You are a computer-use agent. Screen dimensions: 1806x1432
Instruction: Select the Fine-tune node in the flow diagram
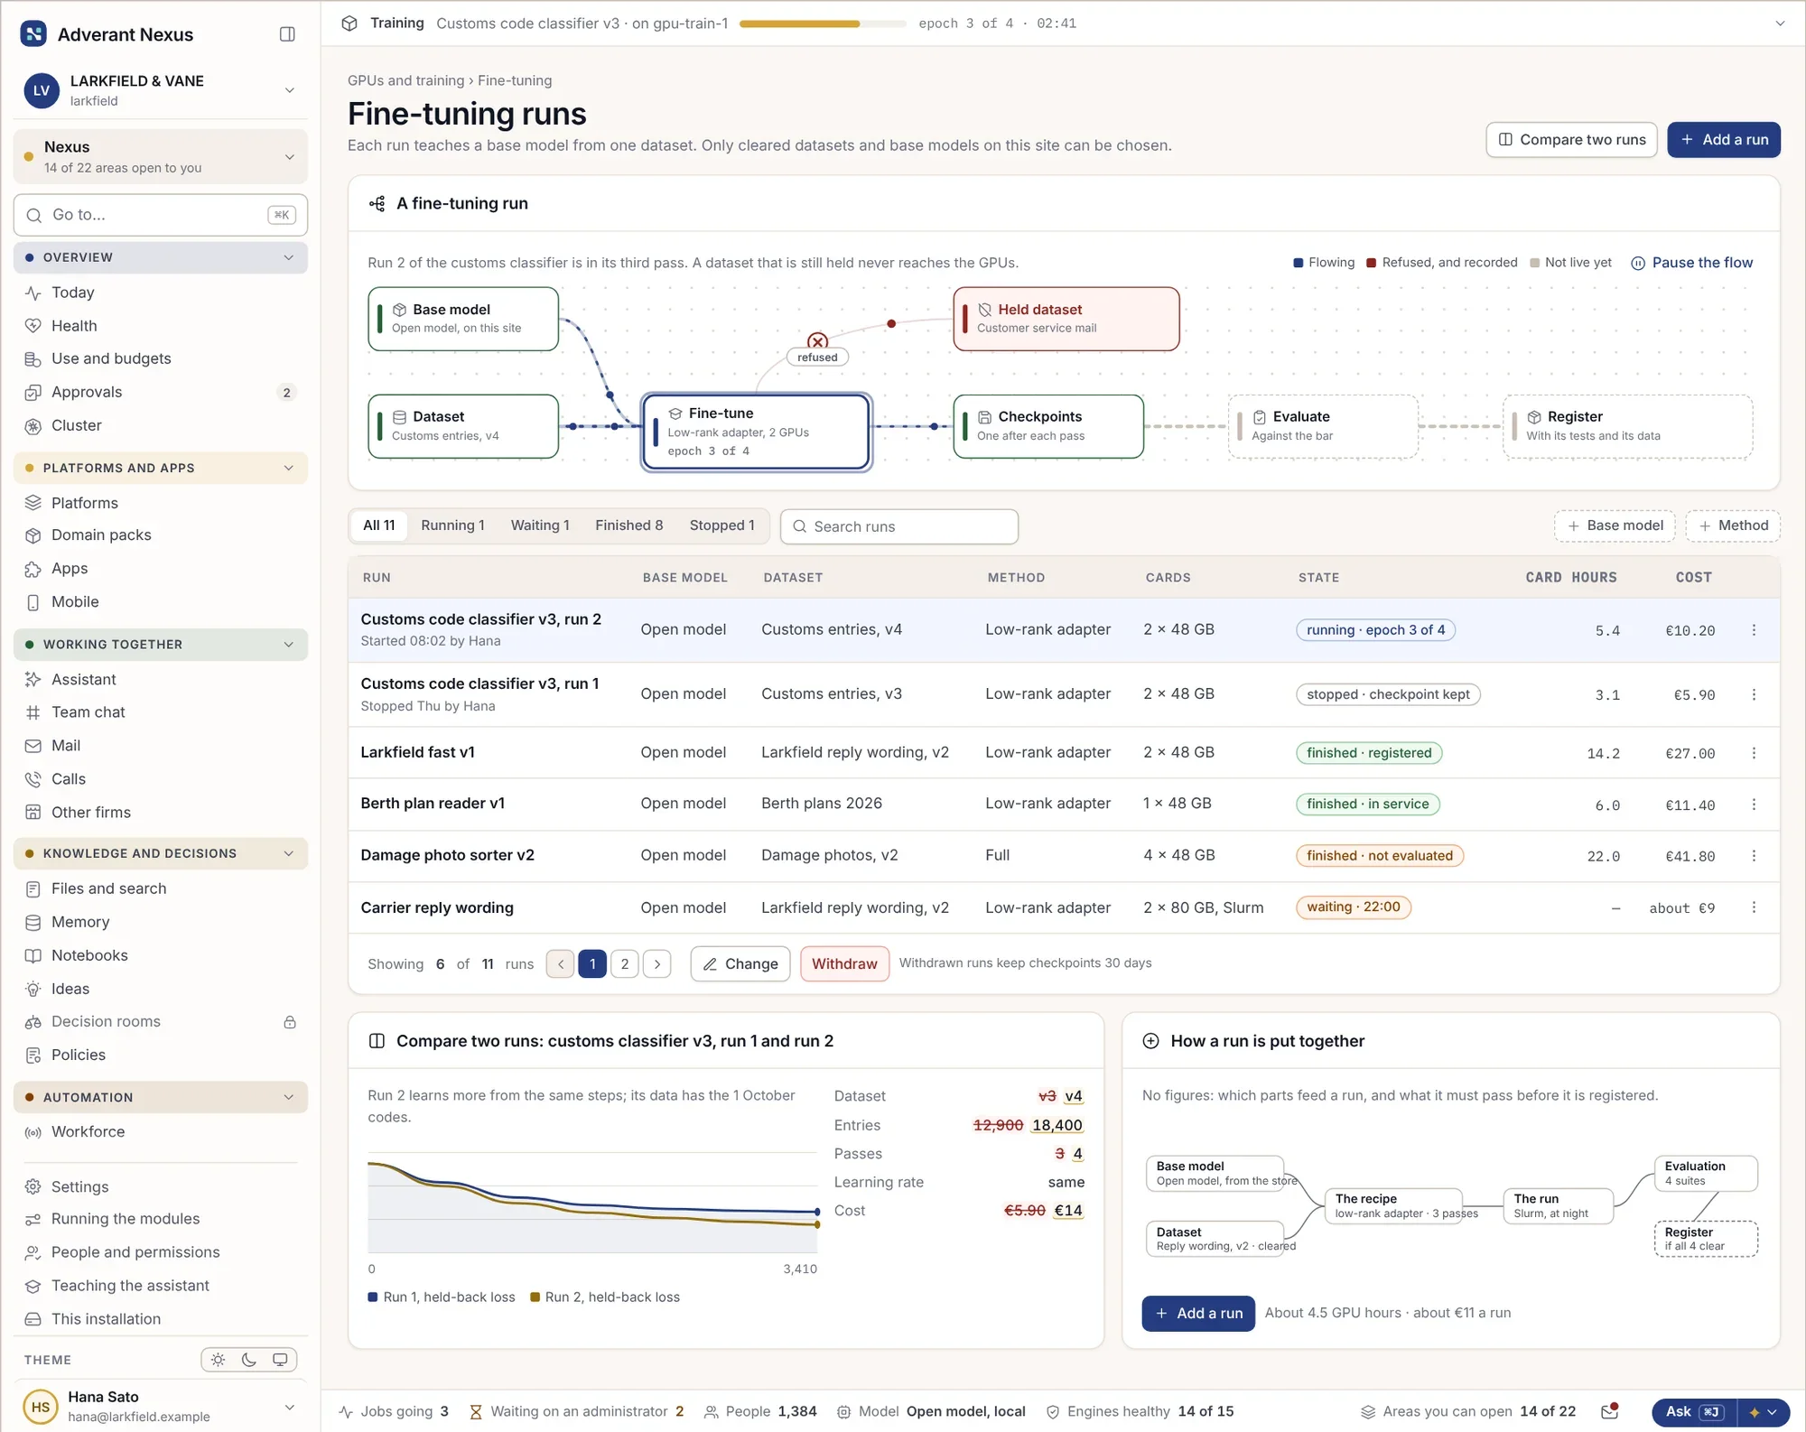(x=756, y=432)
